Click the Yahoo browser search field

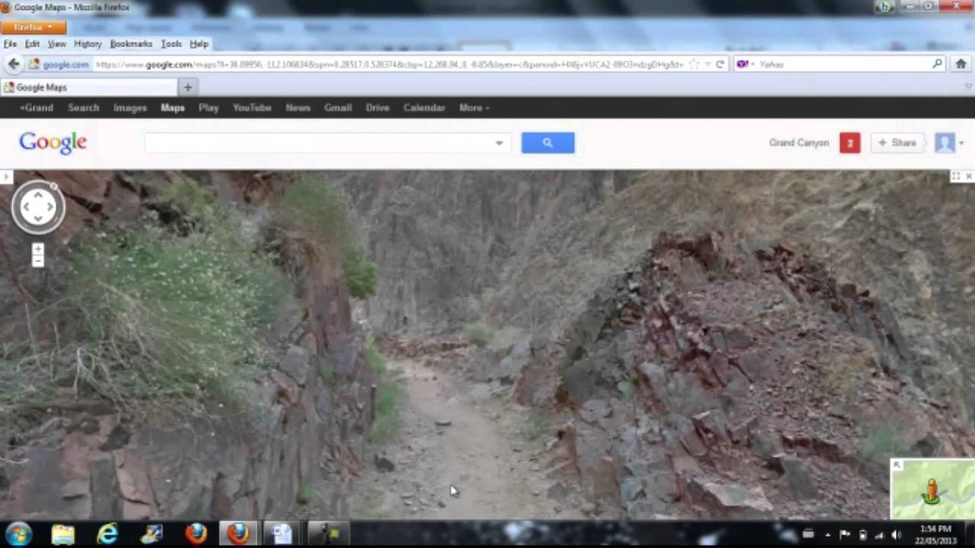point(842,64)
